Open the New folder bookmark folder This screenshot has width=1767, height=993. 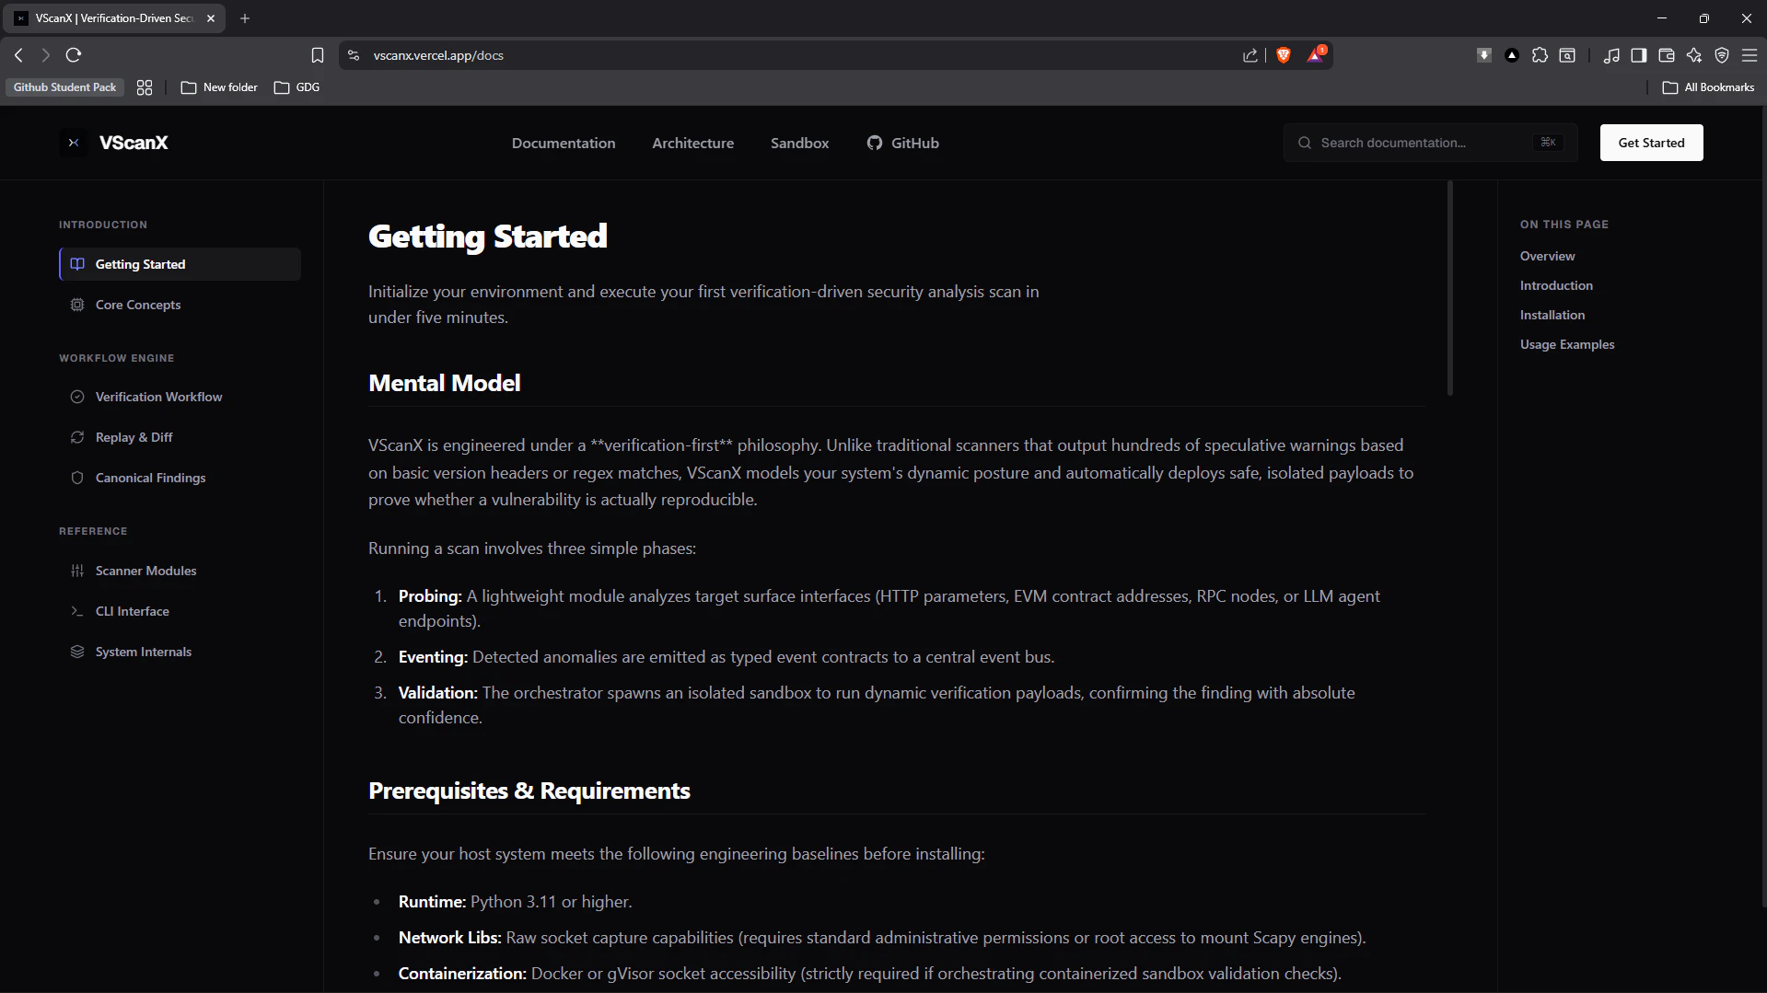tap(219, 87)
